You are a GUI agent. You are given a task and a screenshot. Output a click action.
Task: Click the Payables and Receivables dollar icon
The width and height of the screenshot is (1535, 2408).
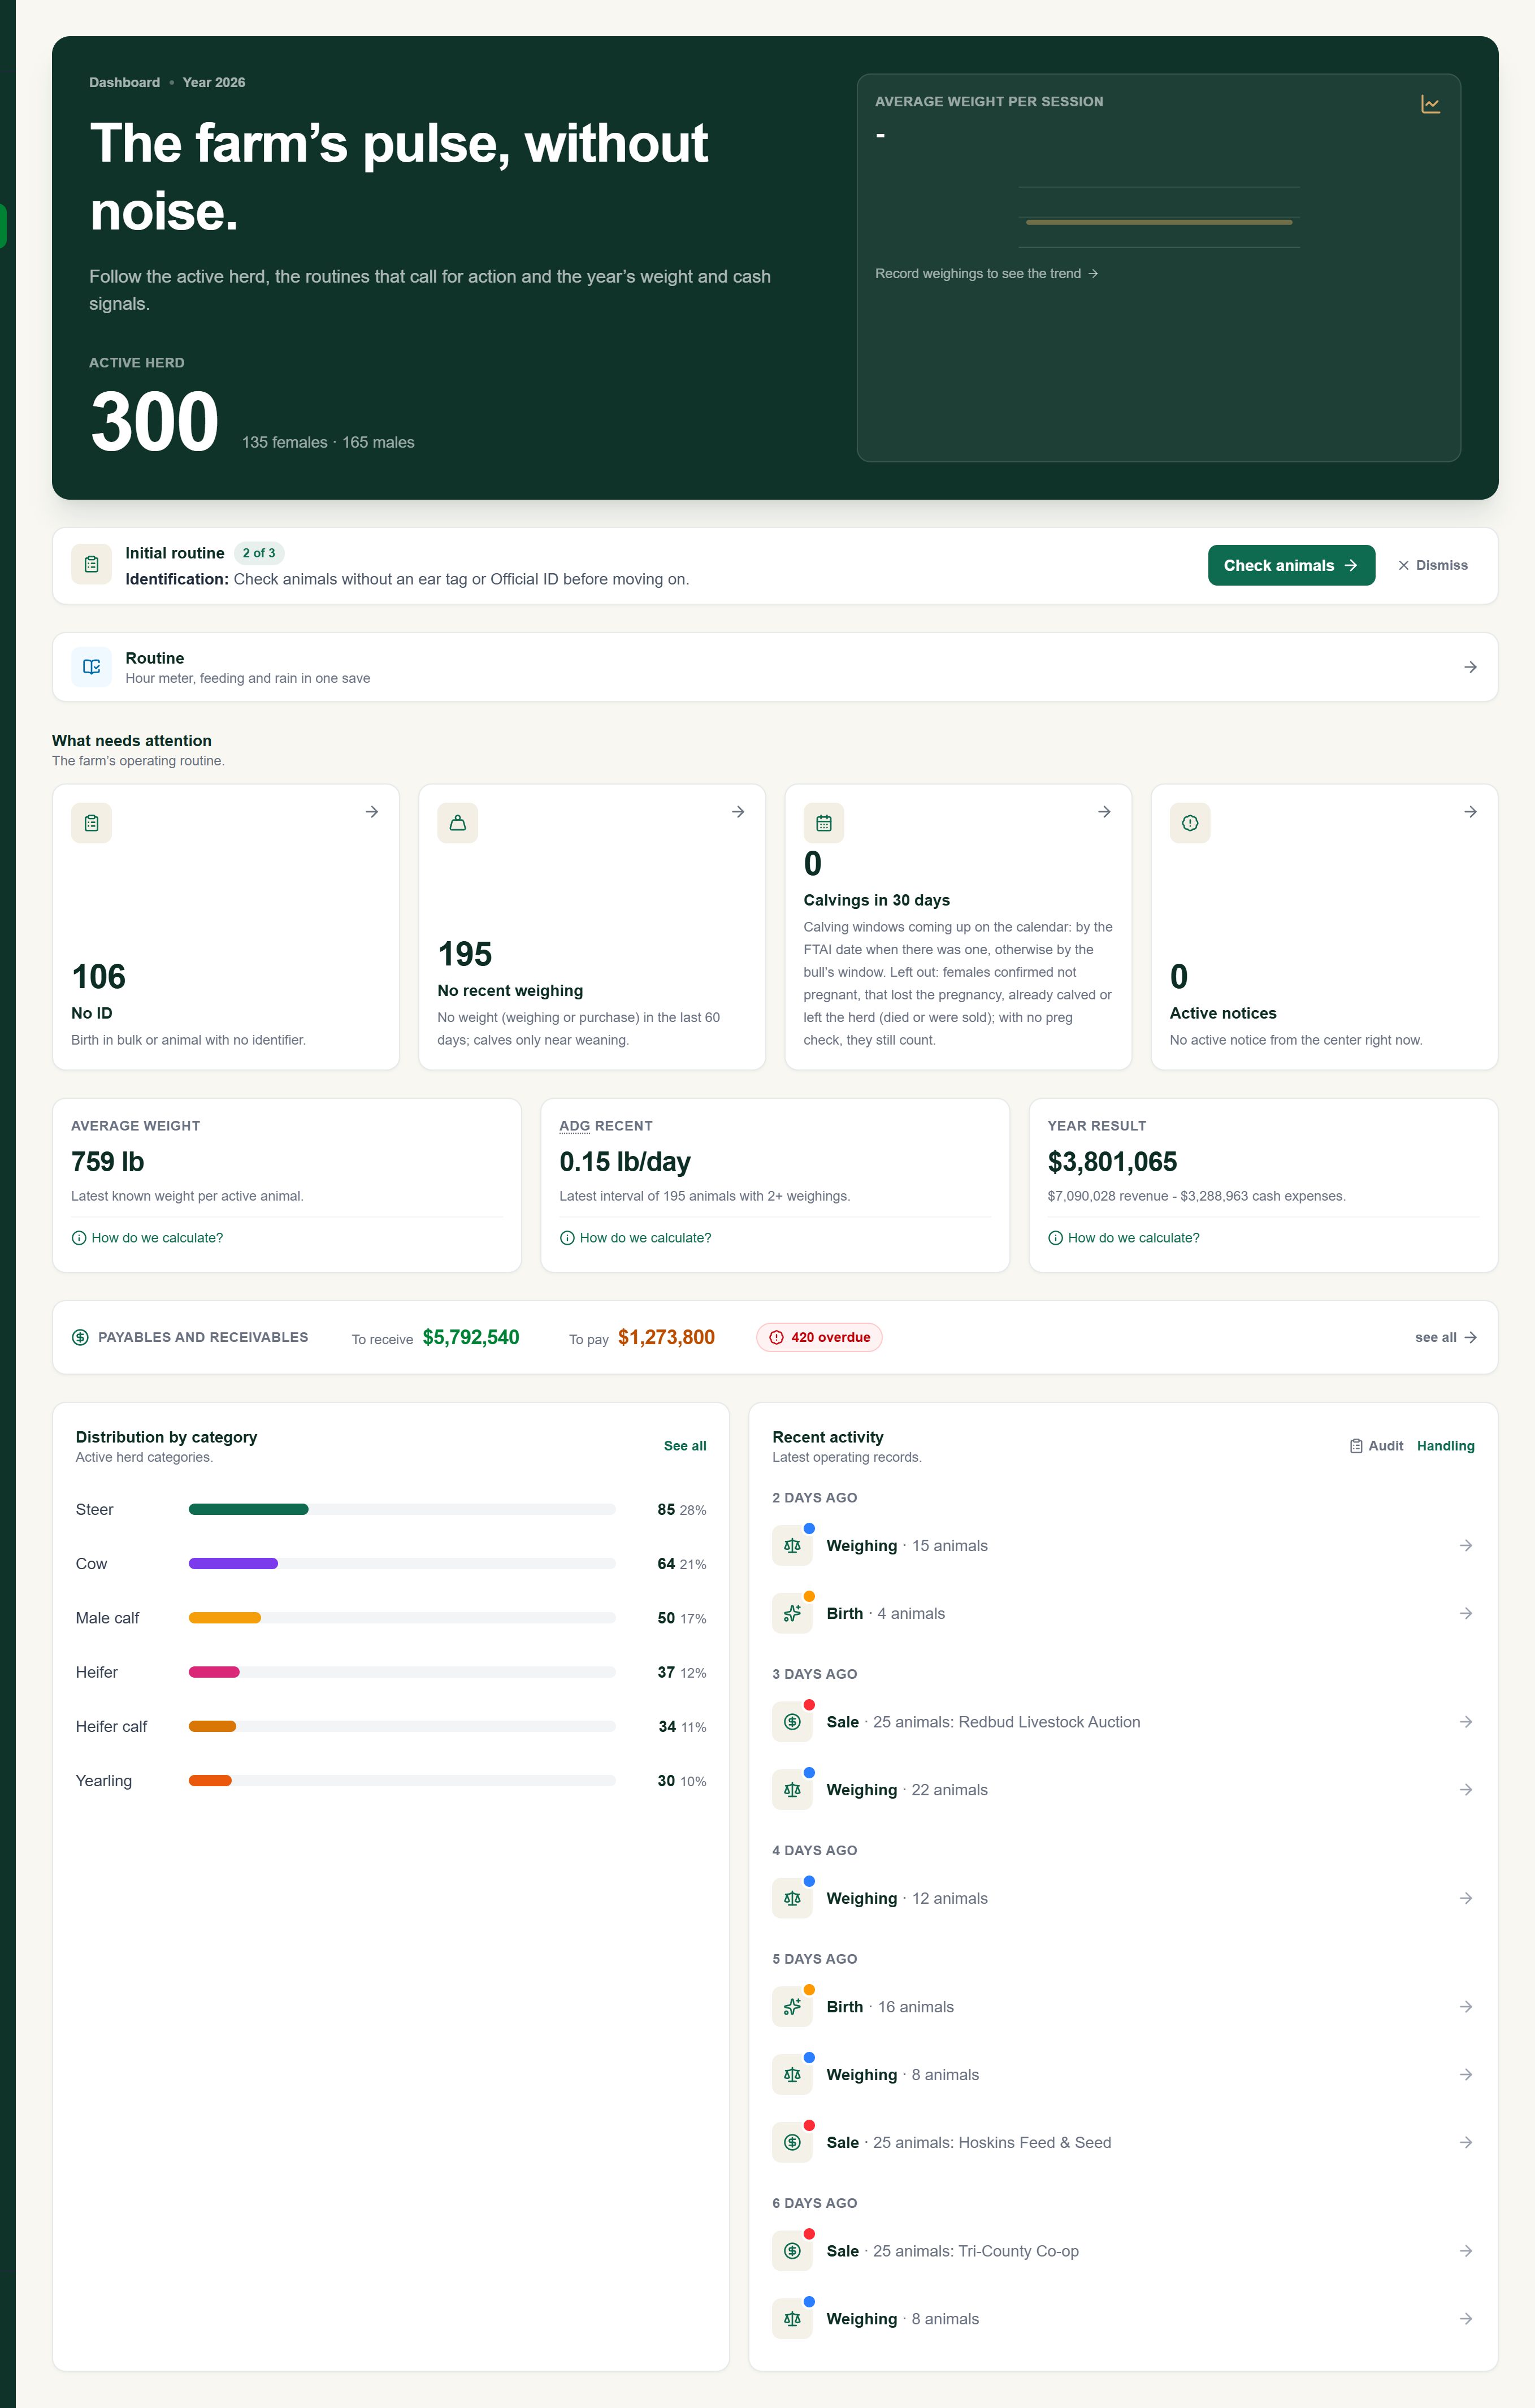tap(80, 1337)
